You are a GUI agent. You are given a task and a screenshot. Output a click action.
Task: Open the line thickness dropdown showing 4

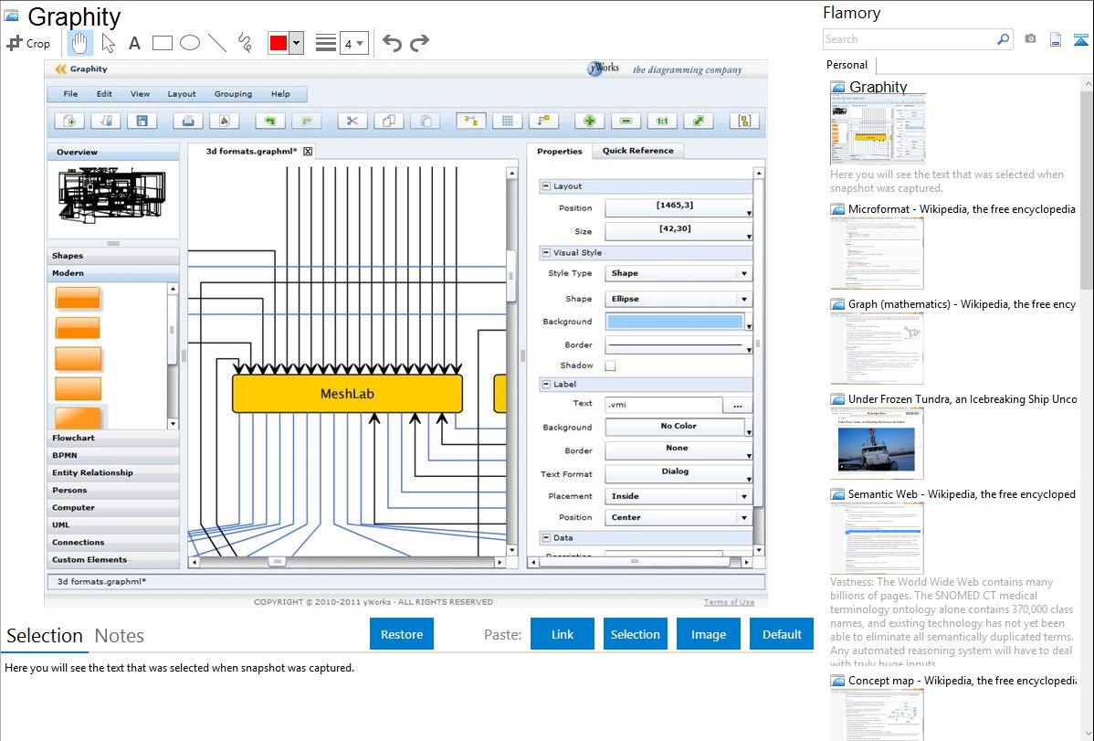point(353,43)
